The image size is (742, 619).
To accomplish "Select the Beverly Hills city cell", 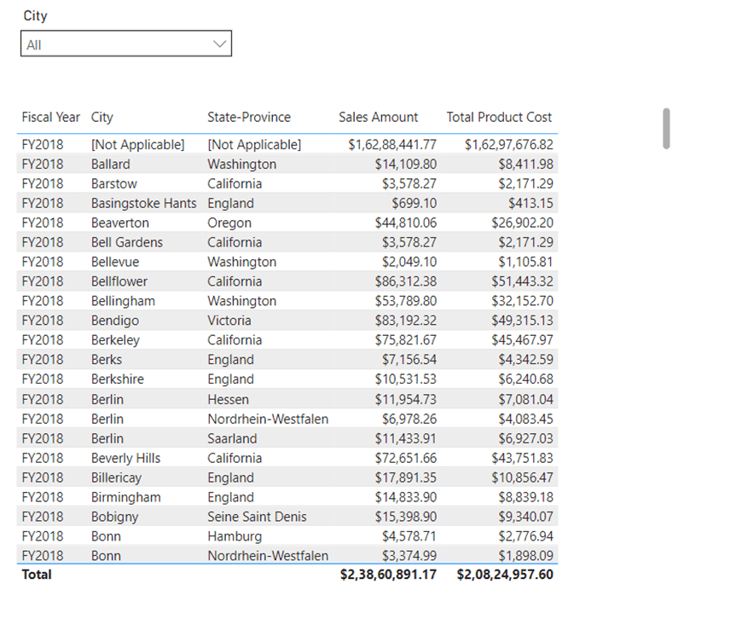I will pos(125,458).
